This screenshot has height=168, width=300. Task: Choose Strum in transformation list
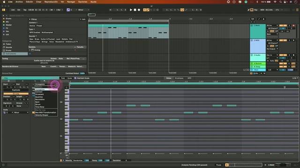pos(46,105)
